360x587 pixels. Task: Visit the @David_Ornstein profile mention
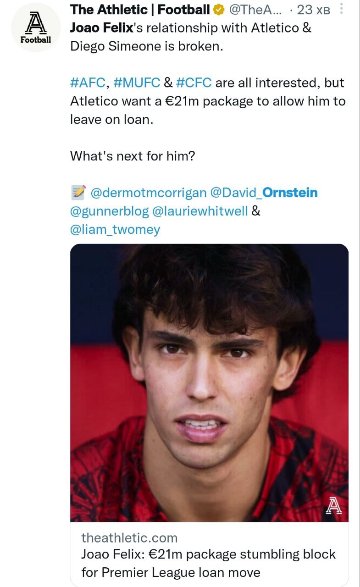pos(264,193)
